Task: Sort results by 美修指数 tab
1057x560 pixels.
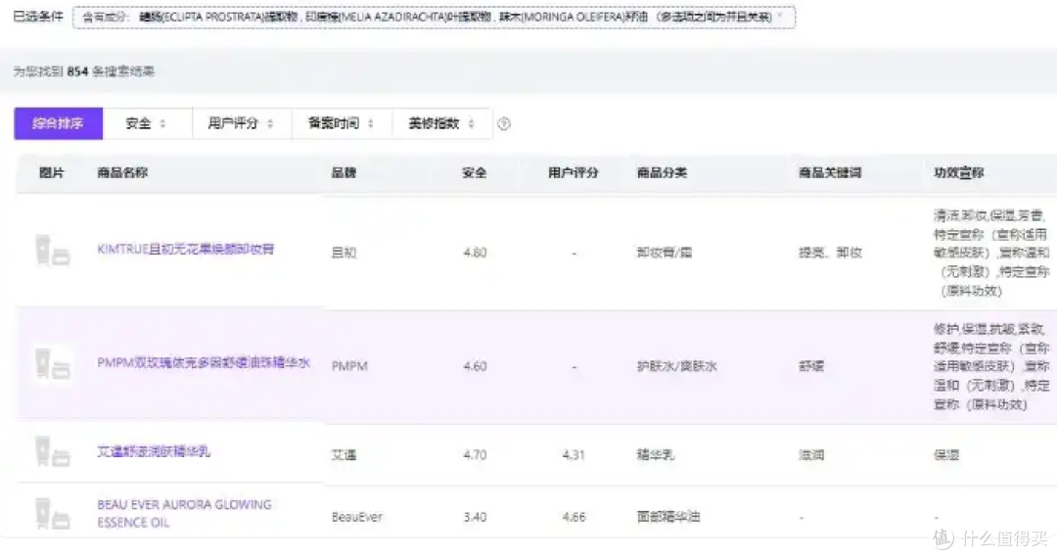Action: click(441, 123)
